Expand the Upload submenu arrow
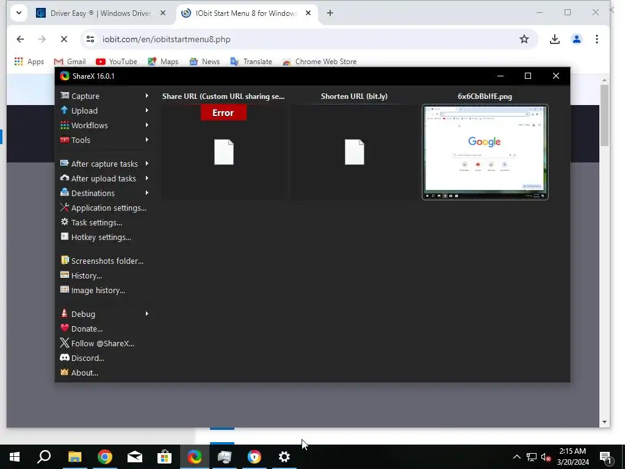 pyautogui.click(x=147, y=111)
